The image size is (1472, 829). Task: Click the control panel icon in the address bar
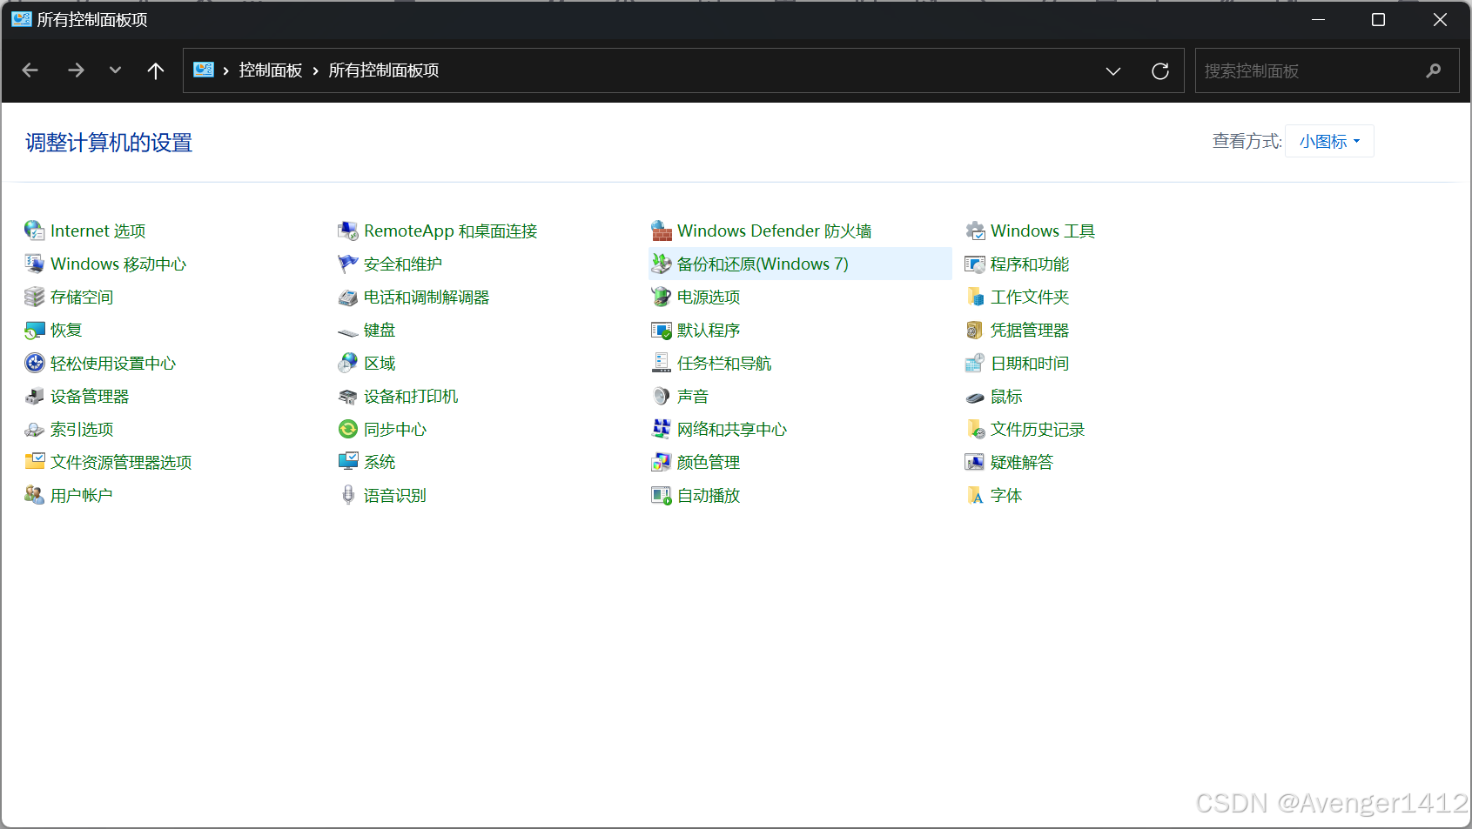[204, 70]
